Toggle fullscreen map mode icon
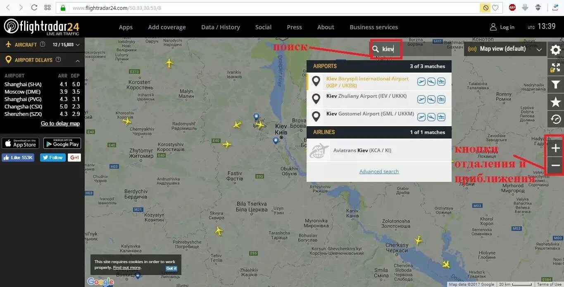 (556, 67)
